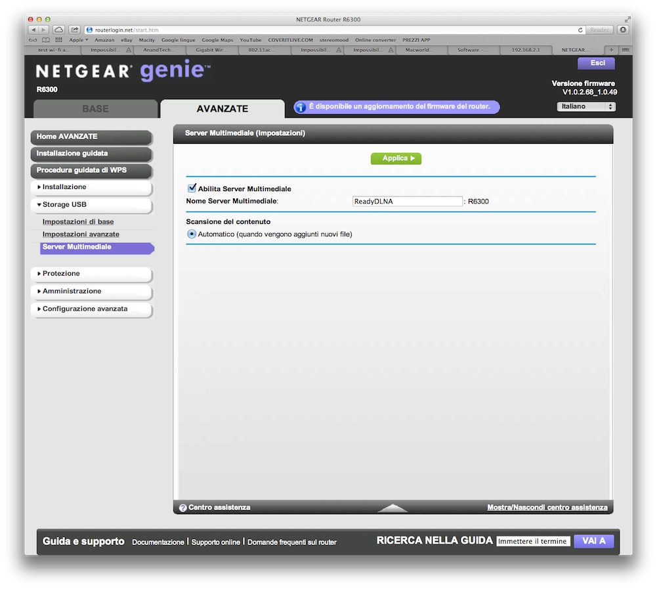The height and width of the screenshot is (589, 657).
Task: Open the eBay bookmark
Action: [127, 40]
